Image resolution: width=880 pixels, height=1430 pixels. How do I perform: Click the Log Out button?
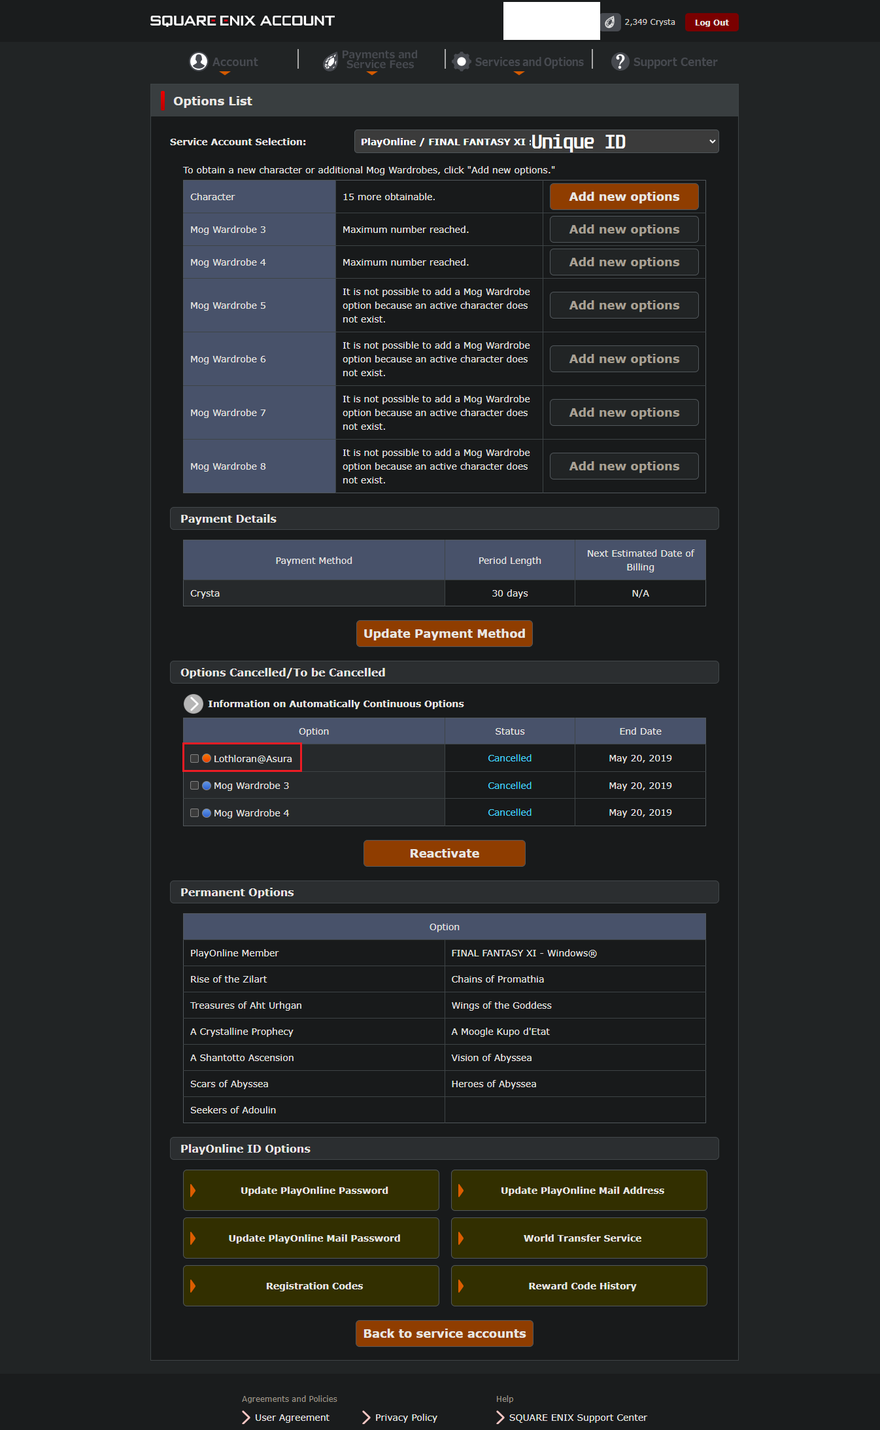point(711,22)
